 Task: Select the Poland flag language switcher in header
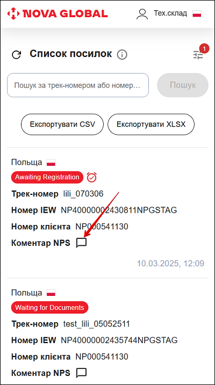(x=197, y=13)
